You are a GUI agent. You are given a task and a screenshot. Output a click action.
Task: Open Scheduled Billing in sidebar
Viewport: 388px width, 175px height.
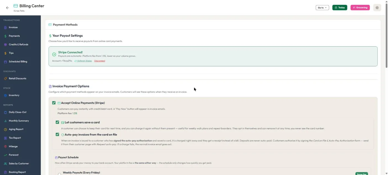pos(18,62)
